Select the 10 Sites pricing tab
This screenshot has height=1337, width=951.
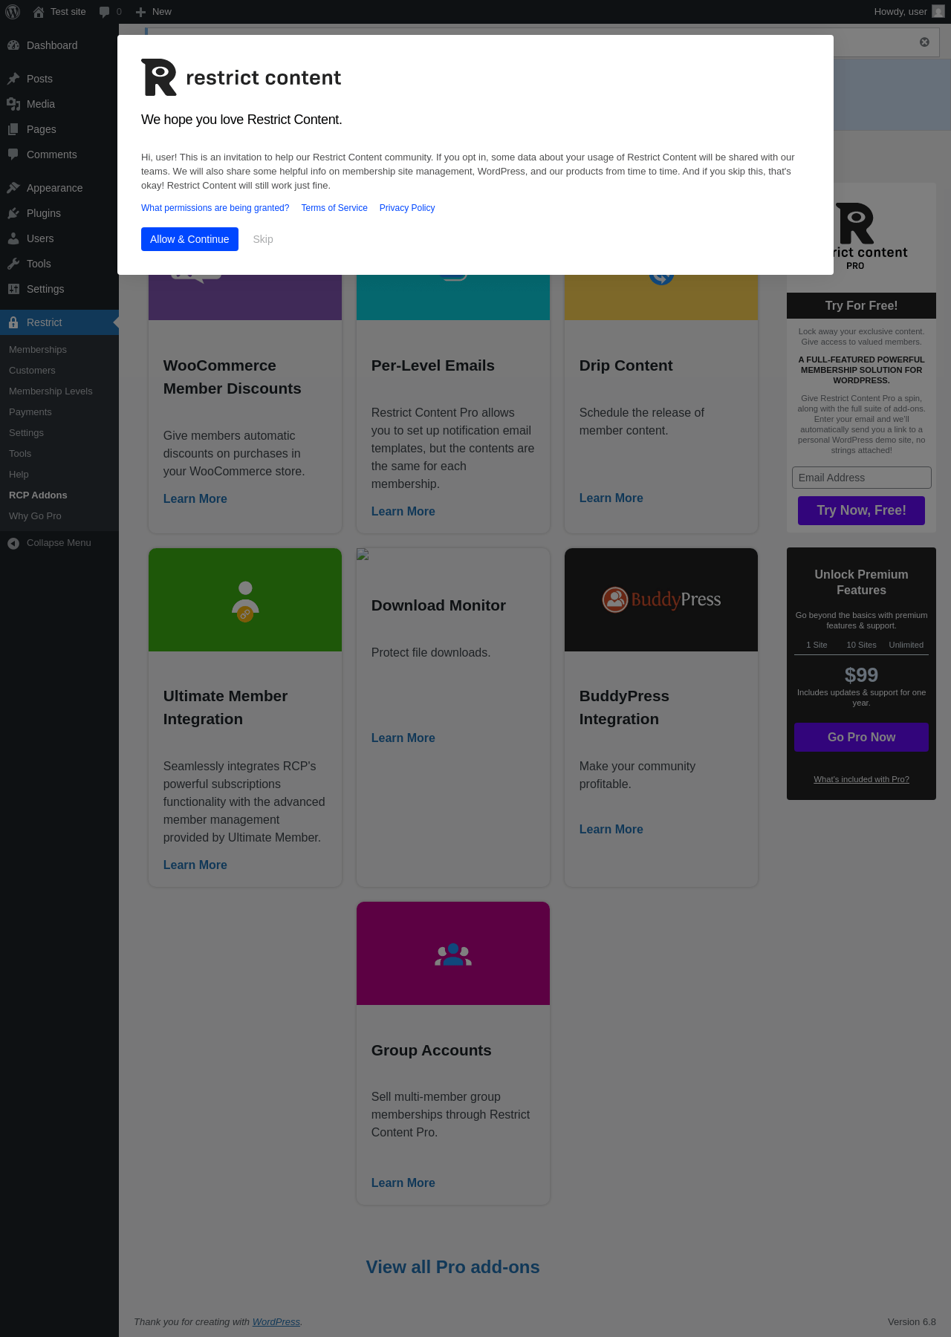pos(861,645)
